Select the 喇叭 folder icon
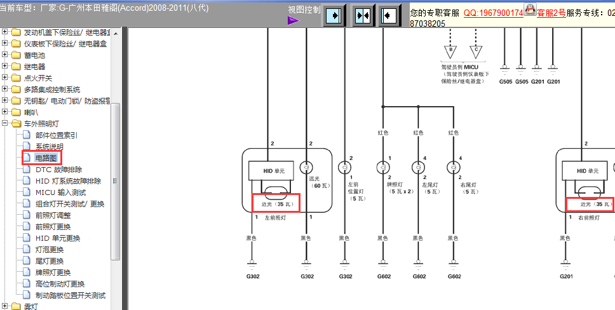615x310 pixels. (16, 112)
